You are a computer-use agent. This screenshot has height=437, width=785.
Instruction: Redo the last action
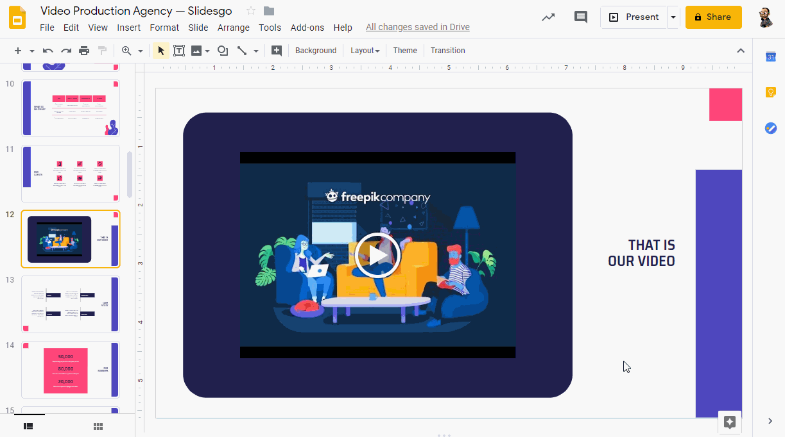(66, 51)
